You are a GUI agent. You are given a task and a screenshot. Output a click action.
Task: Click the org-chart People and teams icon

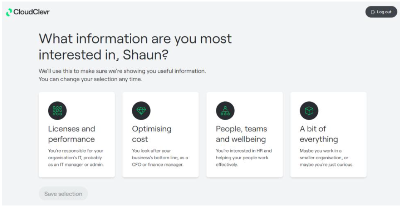click(225, 111)
